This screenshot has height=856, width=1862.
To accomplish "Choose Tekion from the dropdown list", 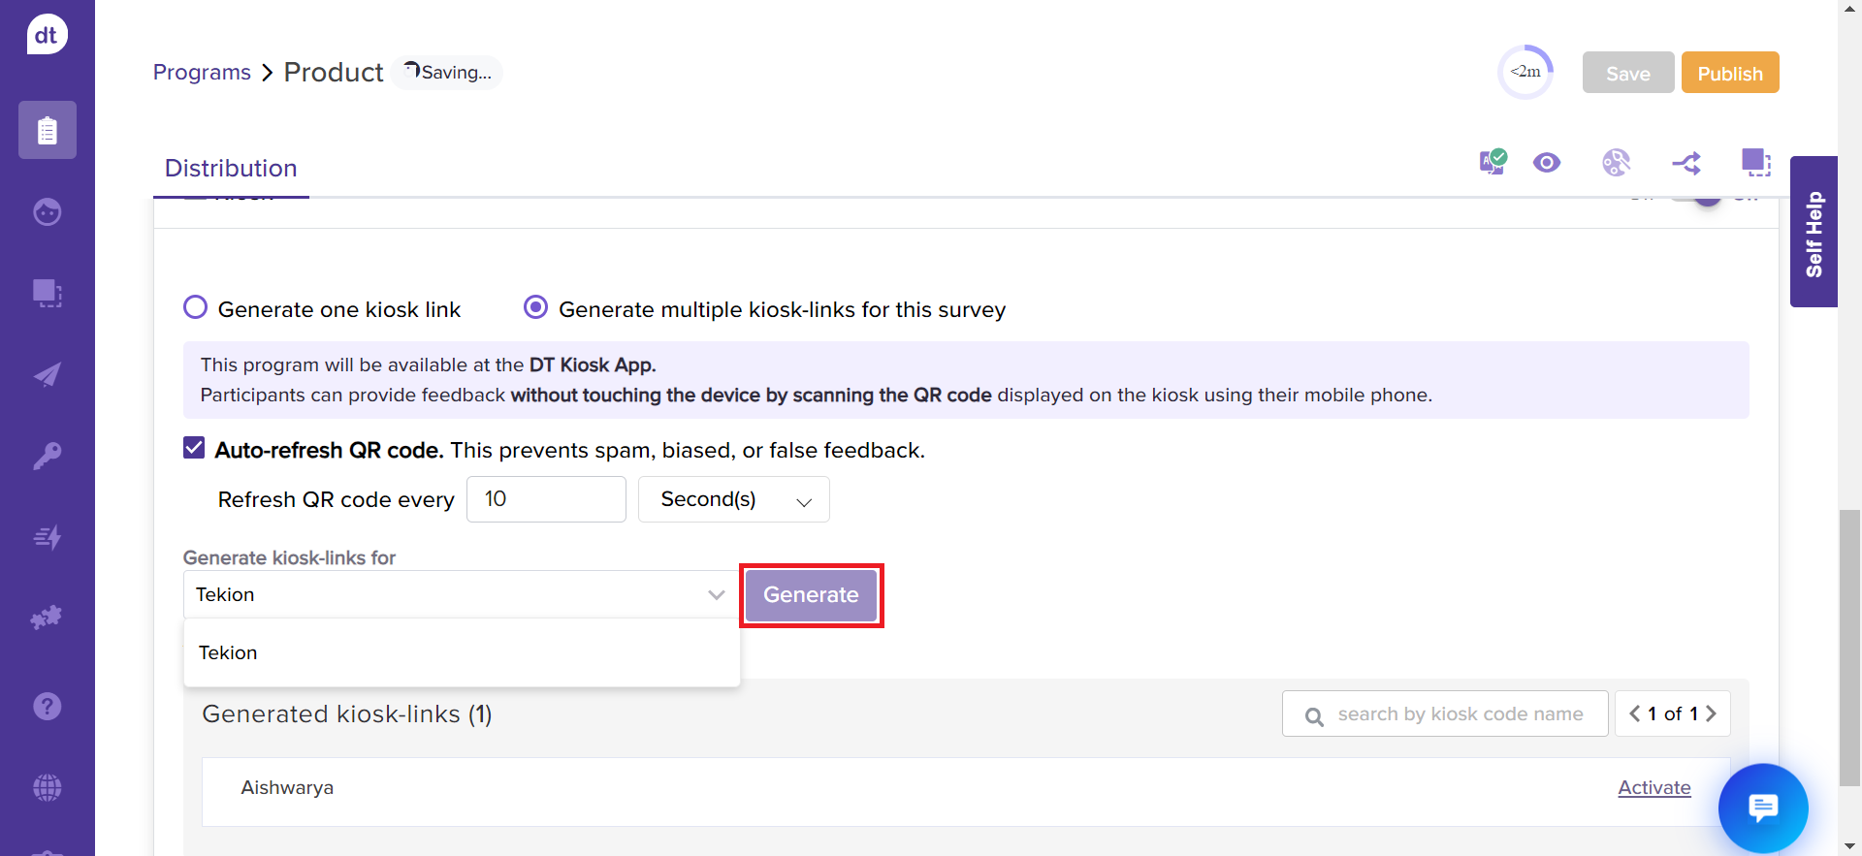I will click(x=229, y=652).
